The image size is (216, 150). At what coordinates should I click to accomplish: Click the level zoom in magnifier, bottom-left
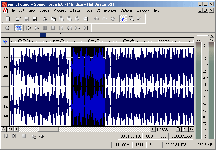[x=4, y=129]
